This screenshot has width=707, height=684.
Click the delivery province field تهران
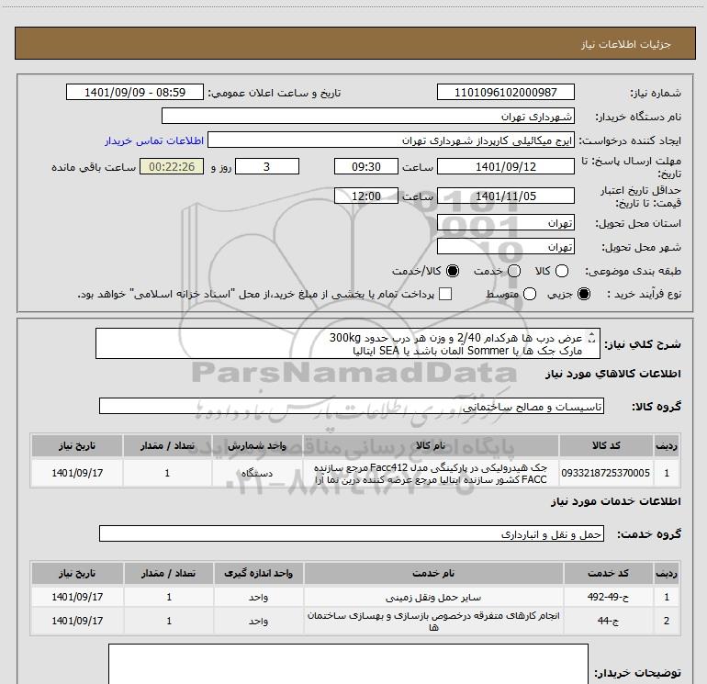[505, 222]
